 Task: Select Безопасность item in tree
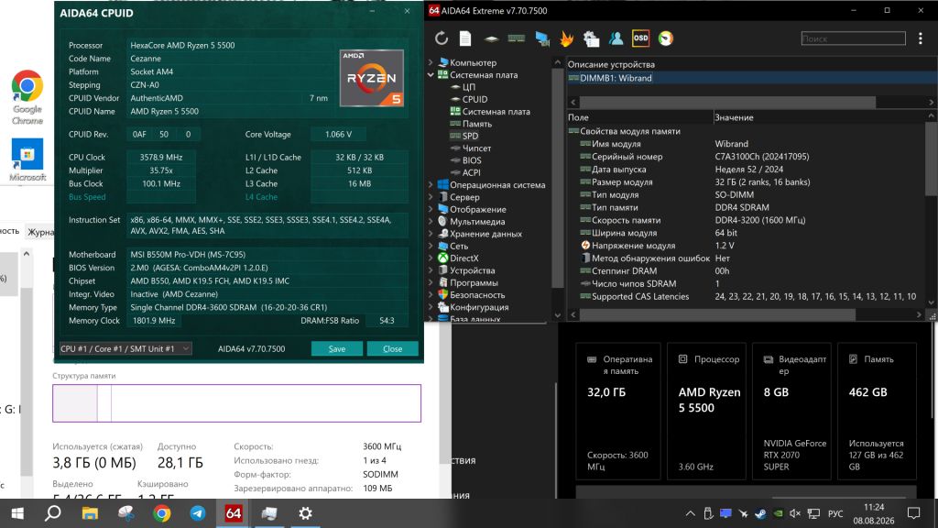(x=476, y=294)
